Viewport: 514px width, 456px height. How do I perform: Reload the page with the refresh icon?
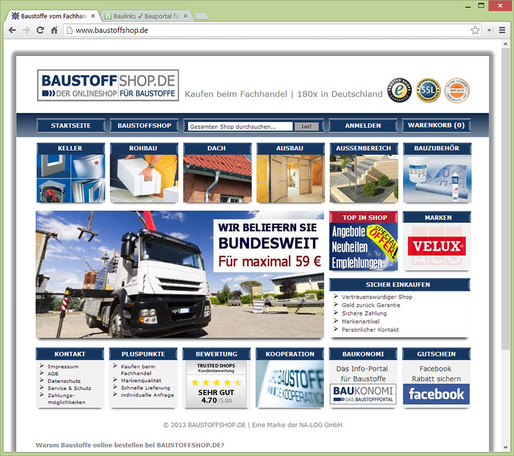[x=41, y=30]
